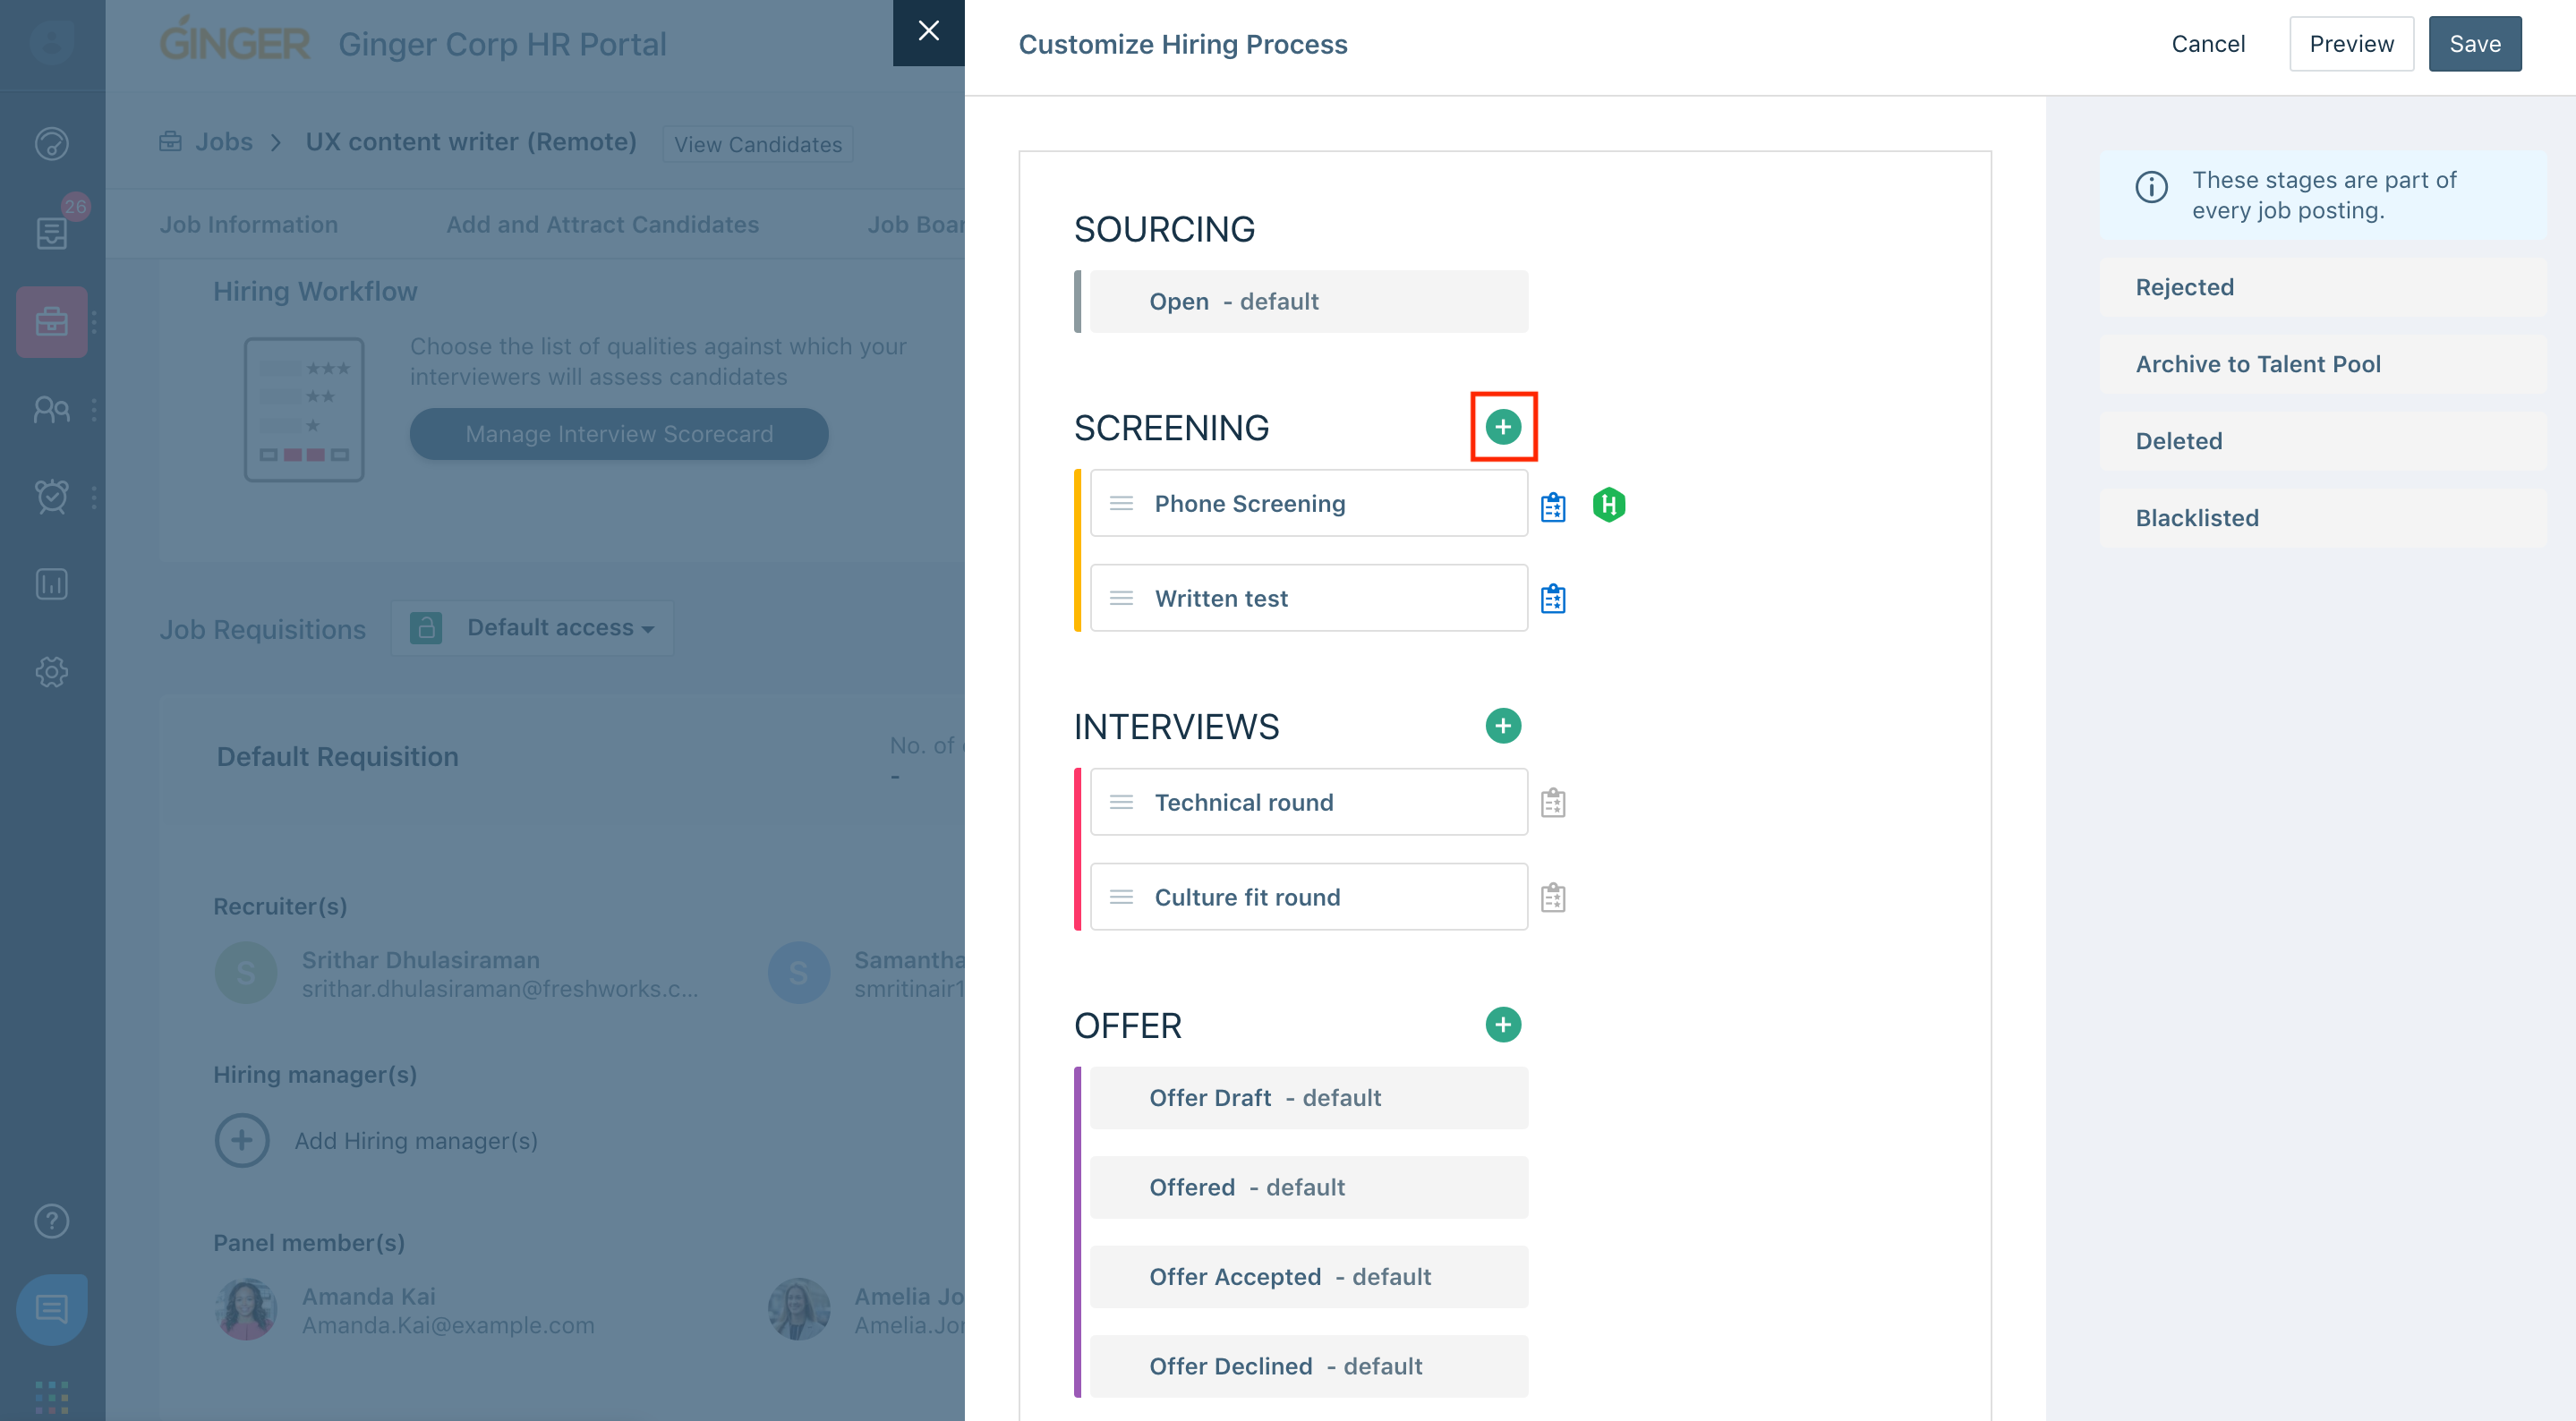Open the chat widget icon
The image size is (2576, 1421).
(52, 1310)
